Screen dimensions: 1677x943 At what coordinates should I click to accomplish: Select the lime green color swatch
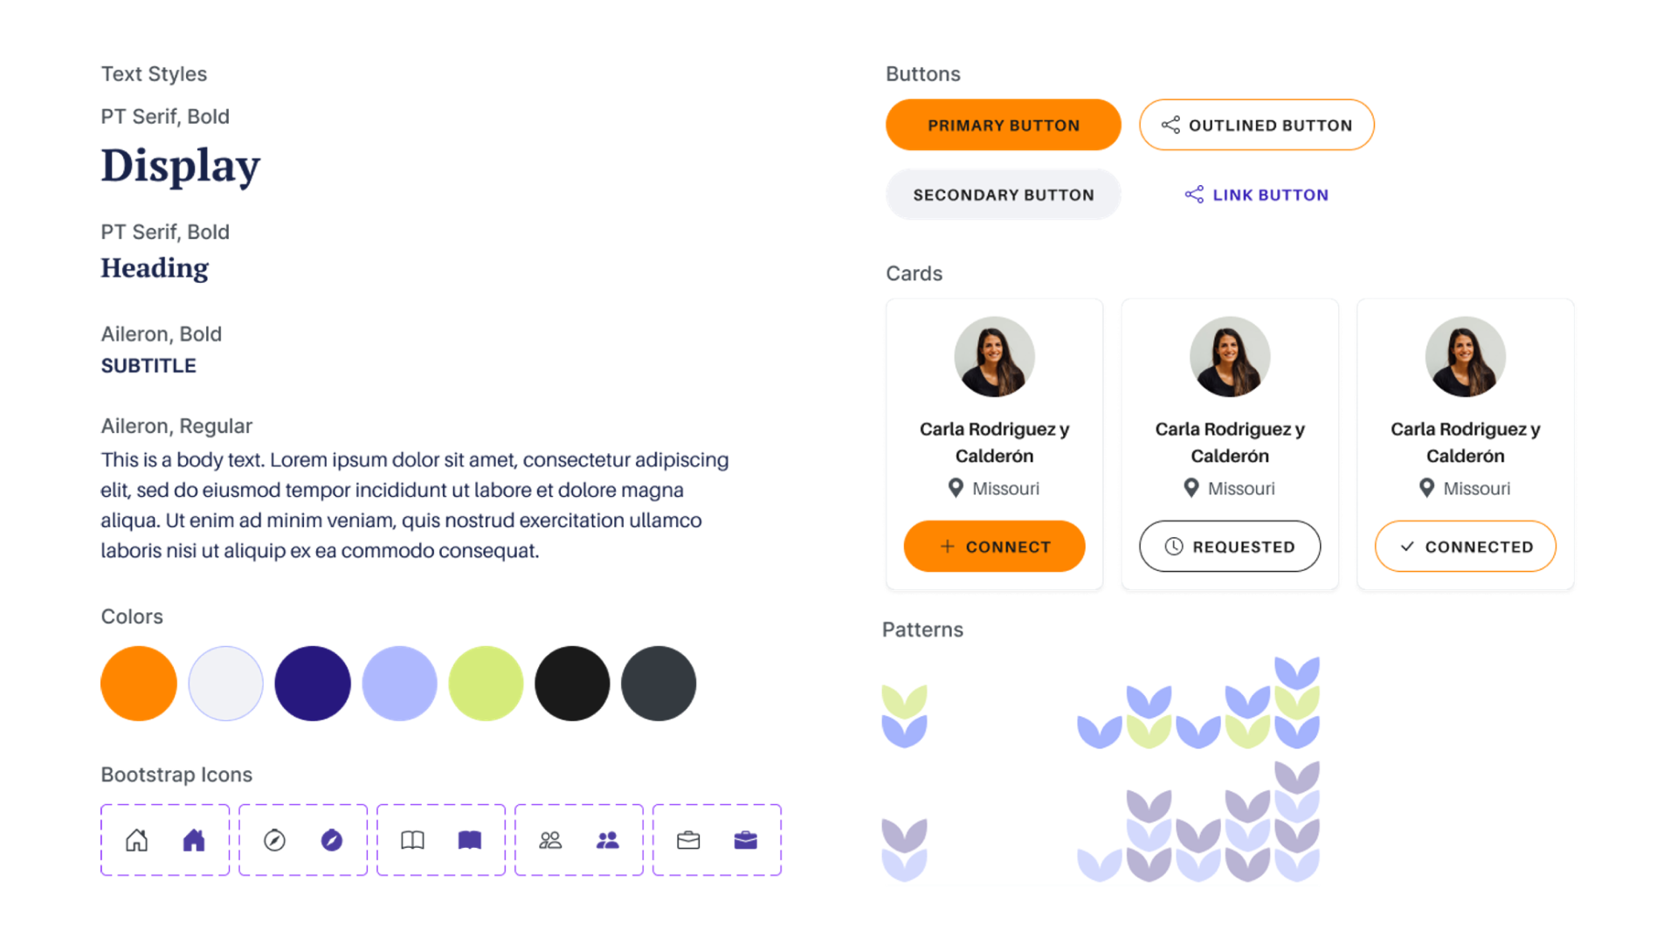tap(486, 684)
